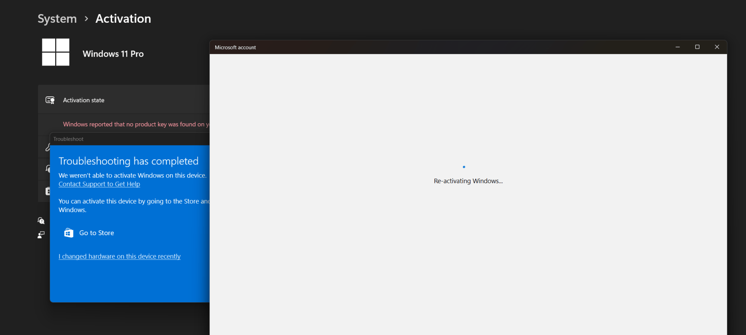Click the Activation state certificate icon
Image resolution: width=746 pixels, height=335 pixels.
point(50,100)
